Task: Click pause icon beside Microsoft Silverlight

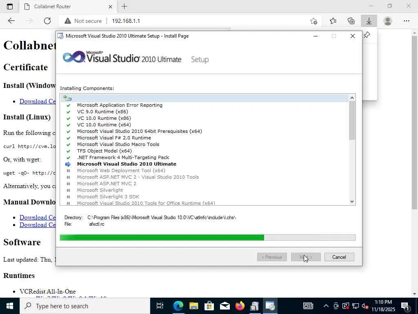Action: click(68, 190)
